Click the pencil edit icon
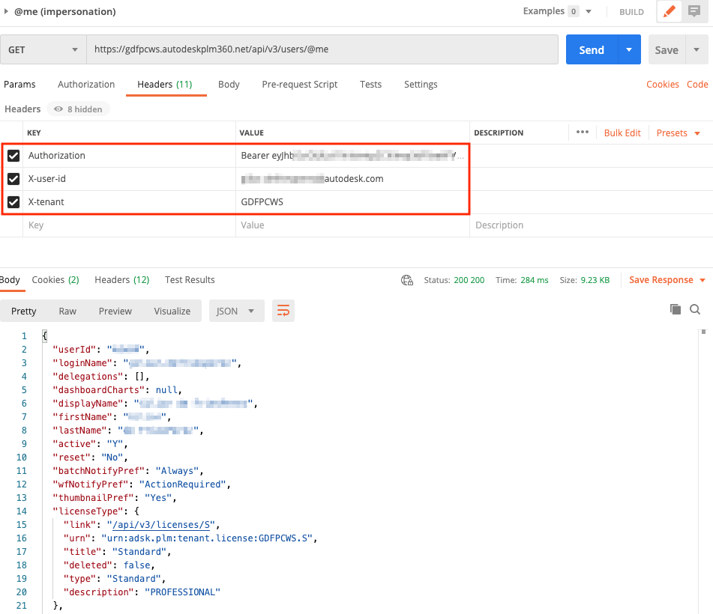 click(670, 12)
